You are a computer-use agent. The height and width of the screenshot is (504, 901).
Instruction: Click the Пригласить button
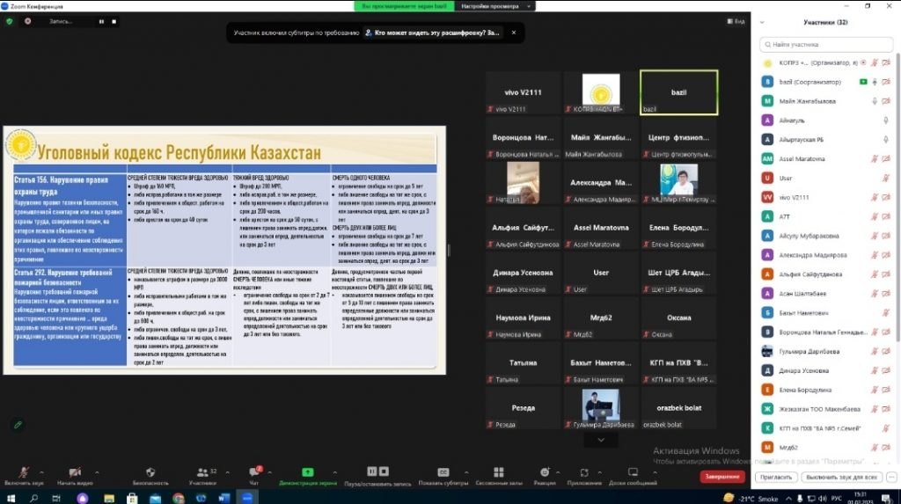click(x=775, y=477)
